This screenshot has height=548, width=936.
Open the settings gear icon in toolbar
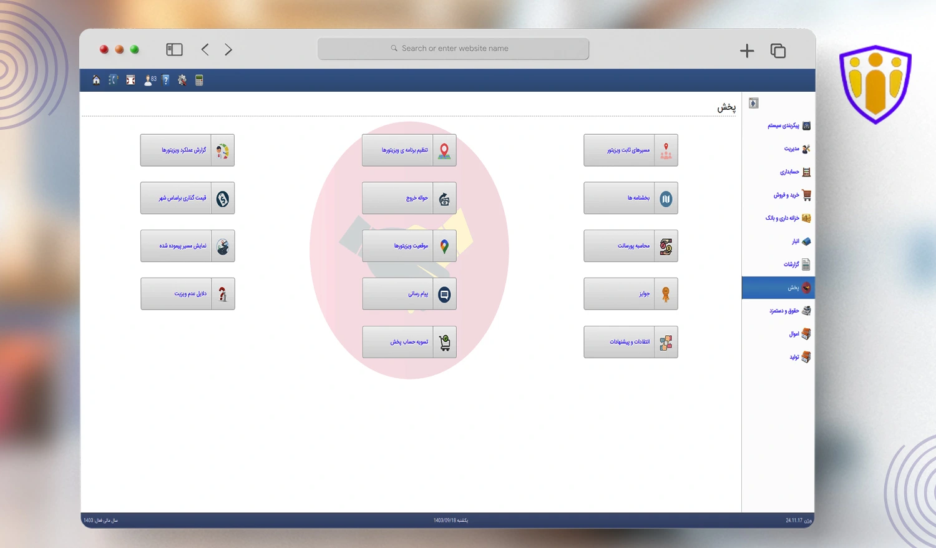182,80
